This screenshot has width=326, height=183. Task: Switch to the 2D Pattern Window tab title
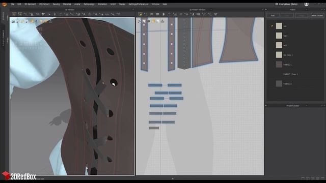(x=197, y=10)
